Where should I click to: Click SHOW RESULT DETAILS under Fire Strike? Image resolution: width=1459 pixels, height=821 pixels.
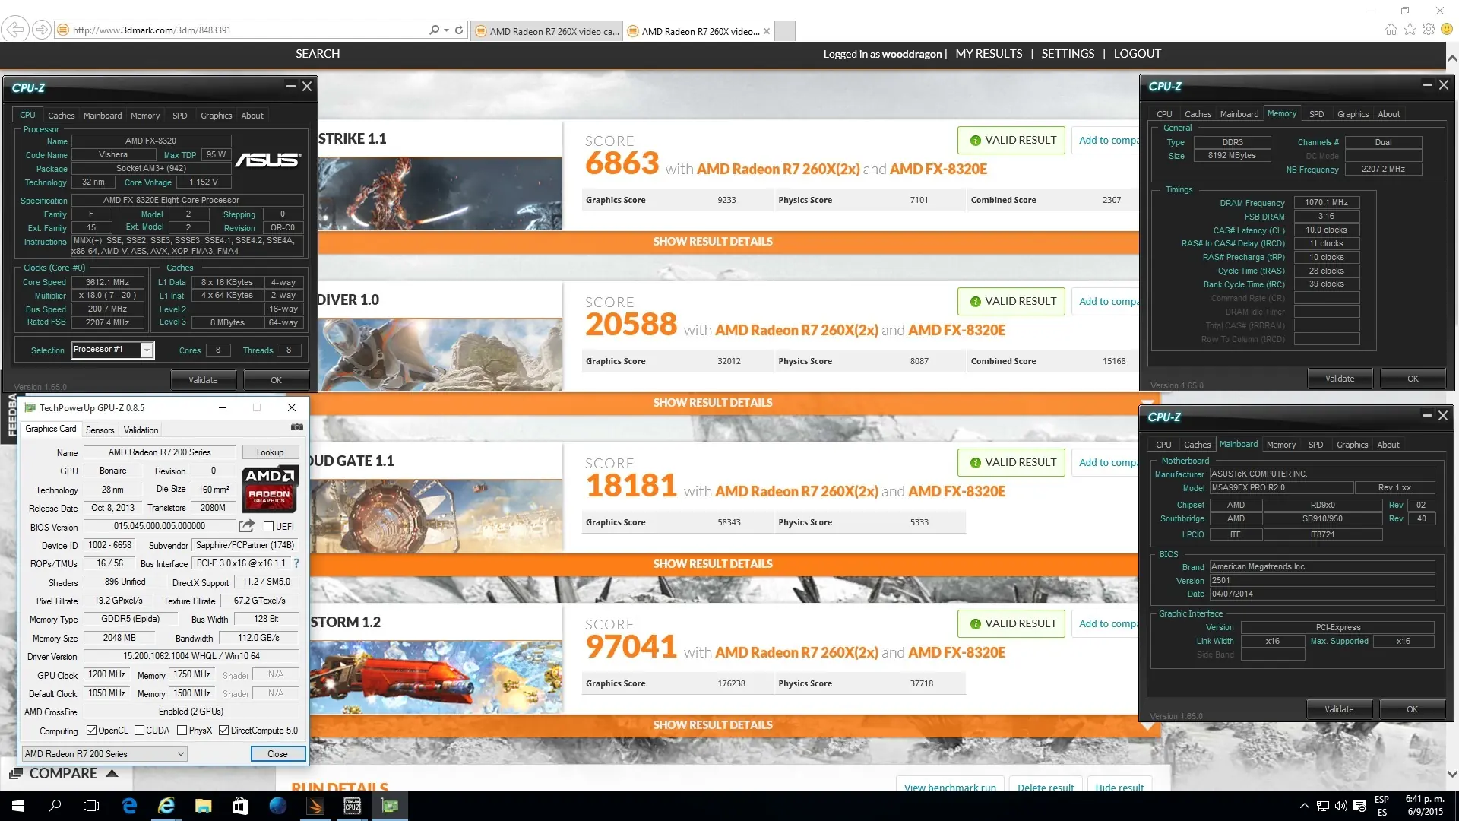point(713,242)
